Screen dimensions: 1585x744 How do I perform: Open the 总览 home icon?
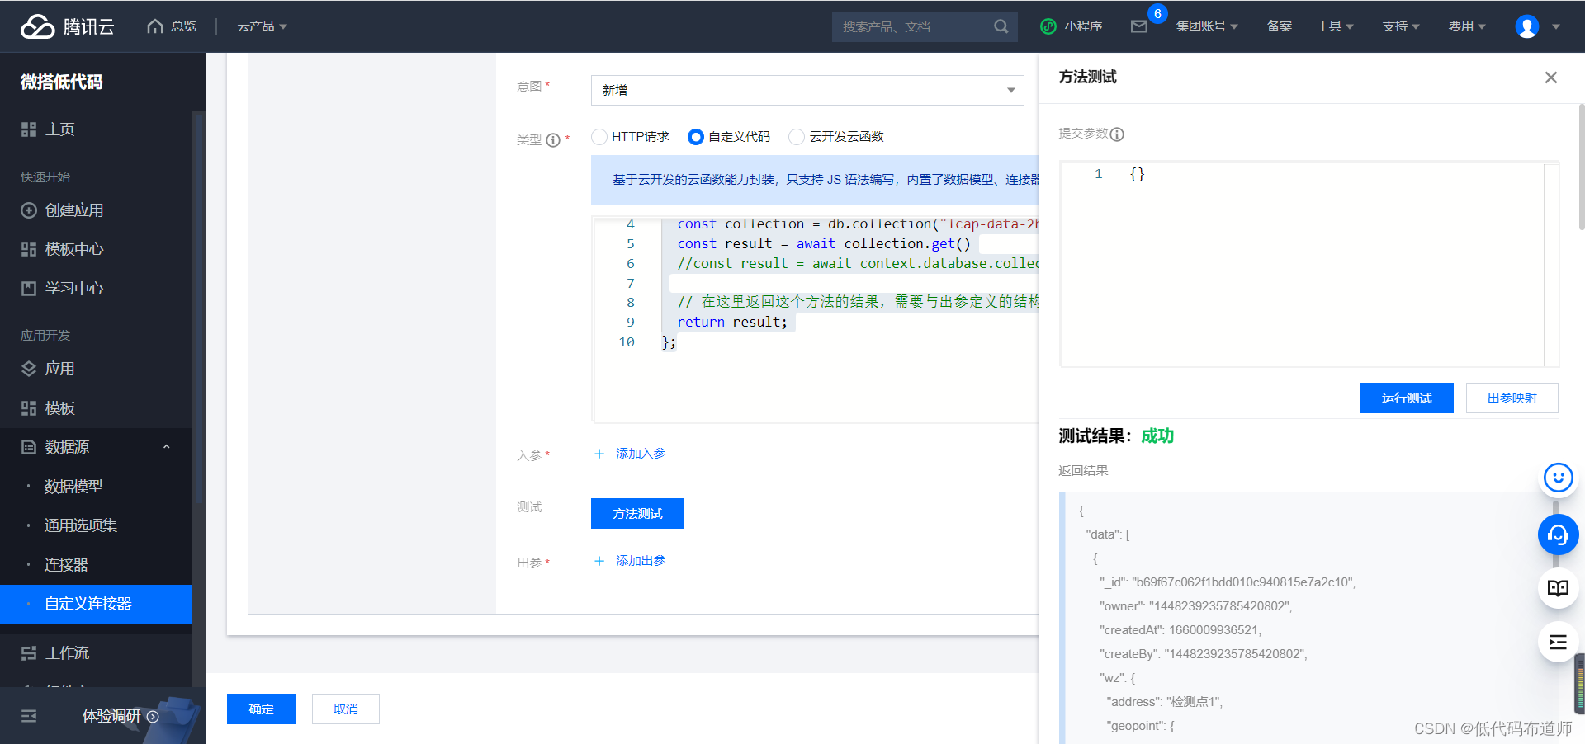coord(154,26)
